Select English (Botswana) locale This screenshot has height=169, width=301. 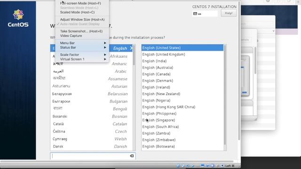182,146
